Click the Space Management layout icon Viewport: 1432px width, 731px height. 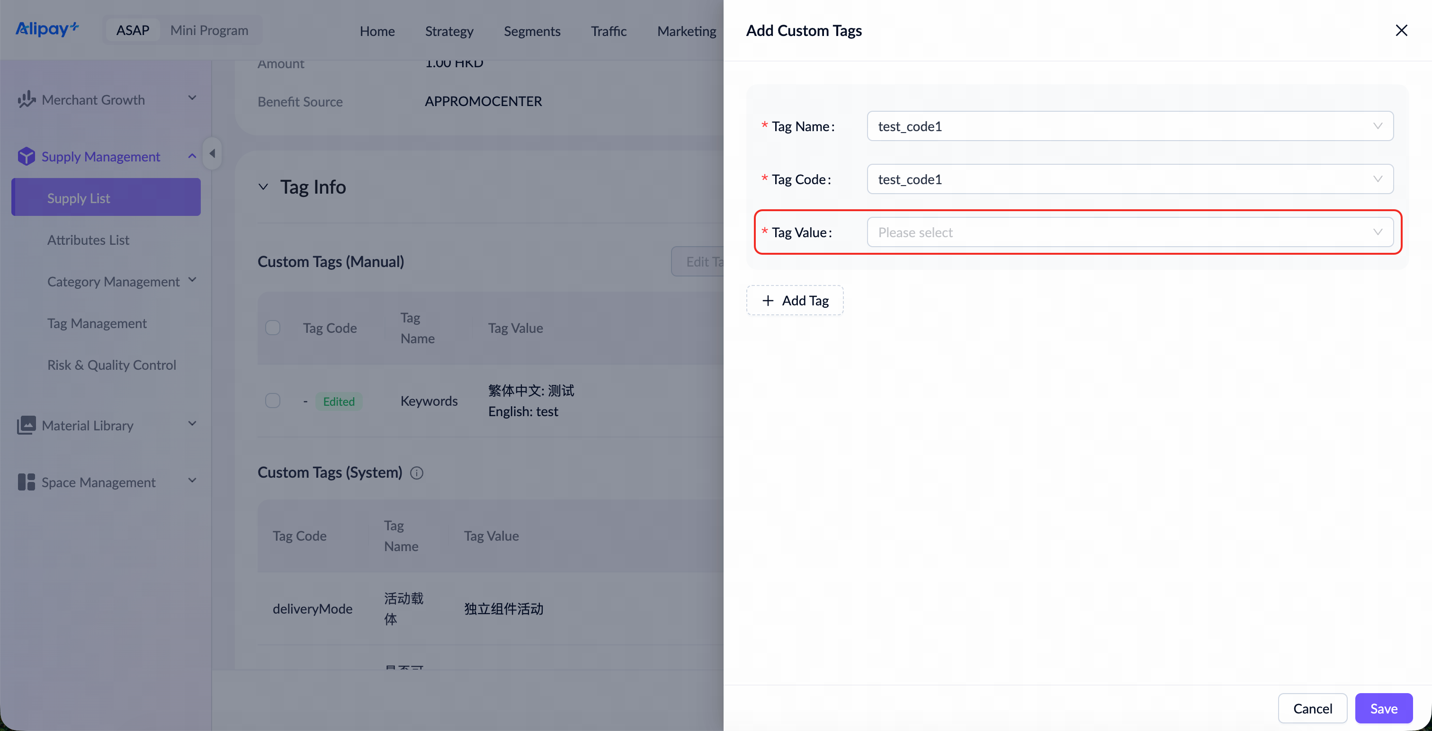tap(26, 482)
